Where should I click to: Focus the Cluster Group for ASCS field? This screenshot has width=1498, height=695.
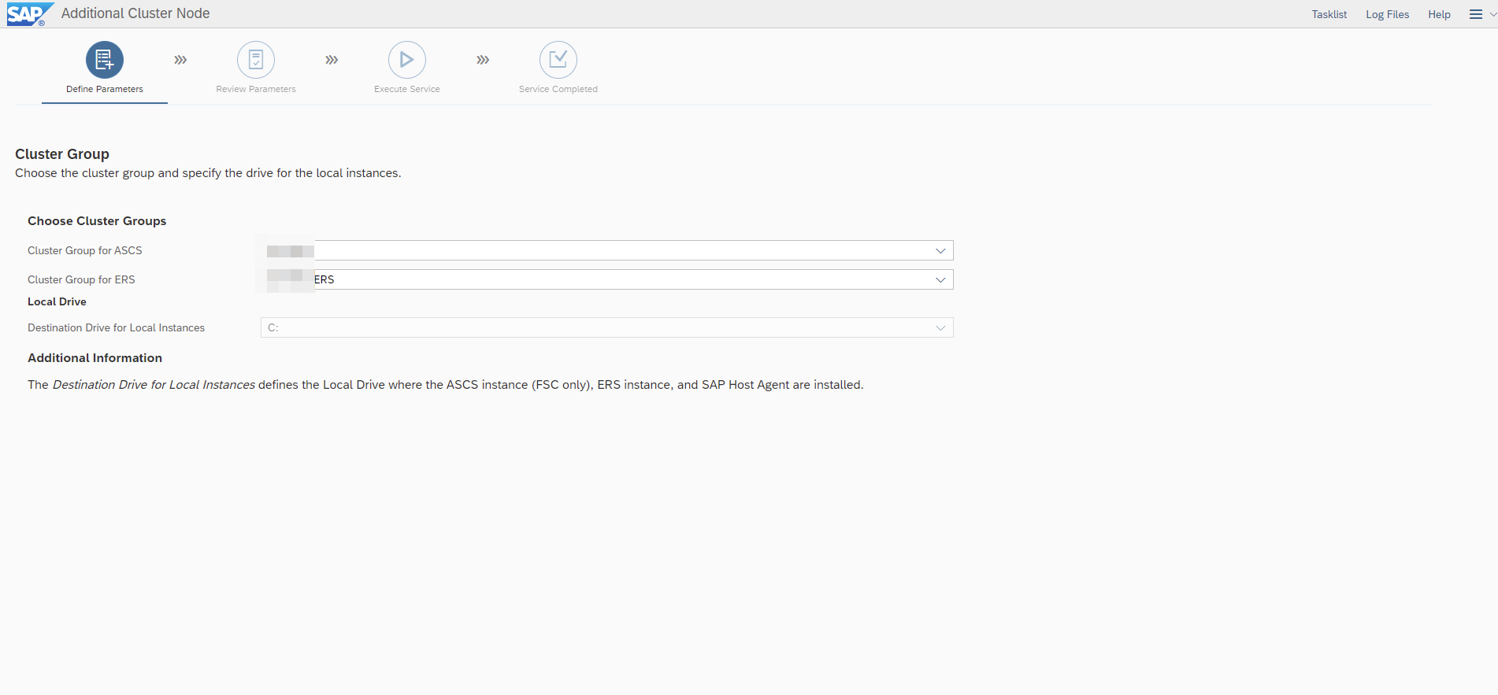click(607, 250)
